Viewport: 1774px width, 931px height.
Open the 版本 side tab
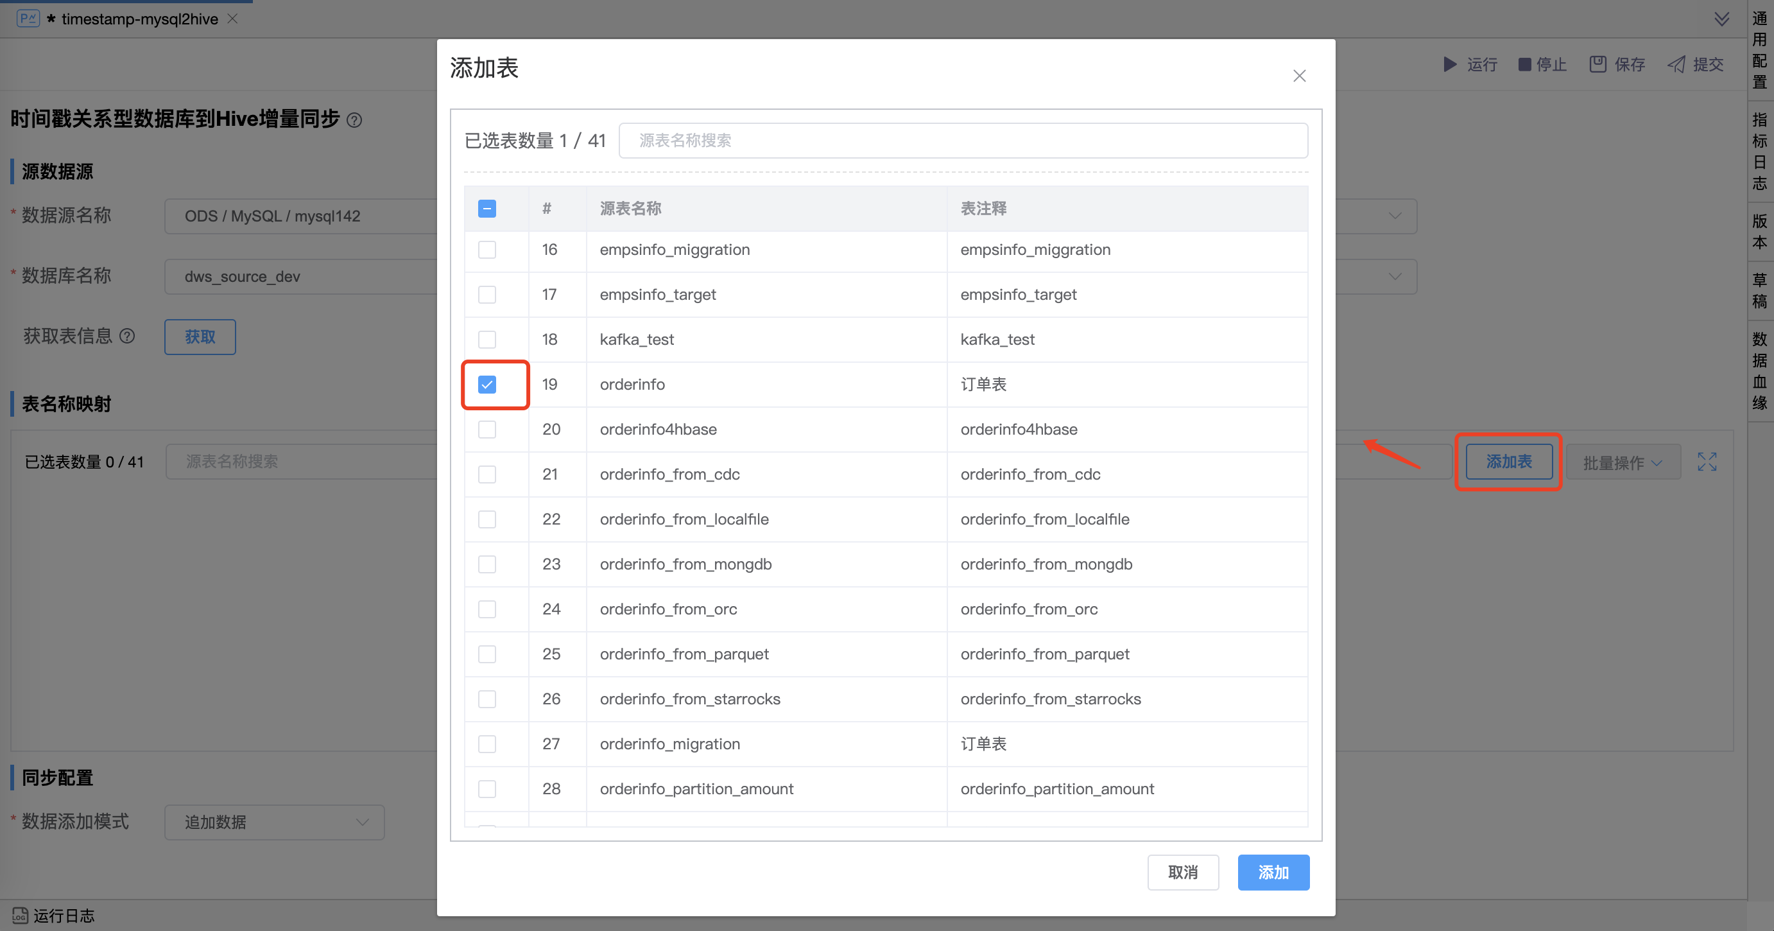[1759, 232]
